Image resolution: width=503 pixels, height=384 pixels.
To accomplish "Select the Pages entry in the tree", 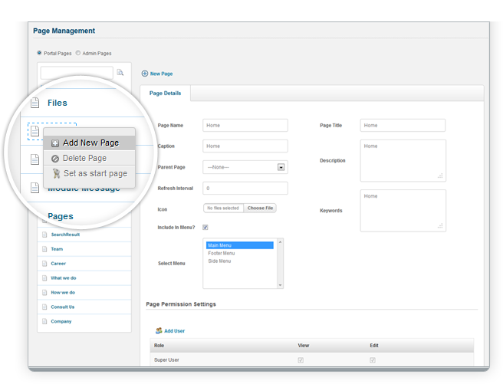I will point(61,216).
